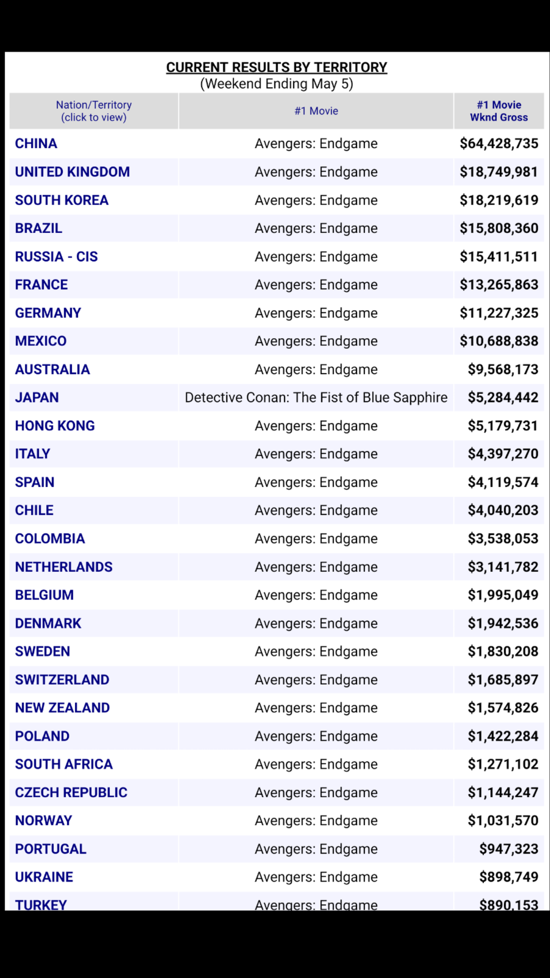
Task: Click the #1 Movie column header
Action: click(316, 111)
